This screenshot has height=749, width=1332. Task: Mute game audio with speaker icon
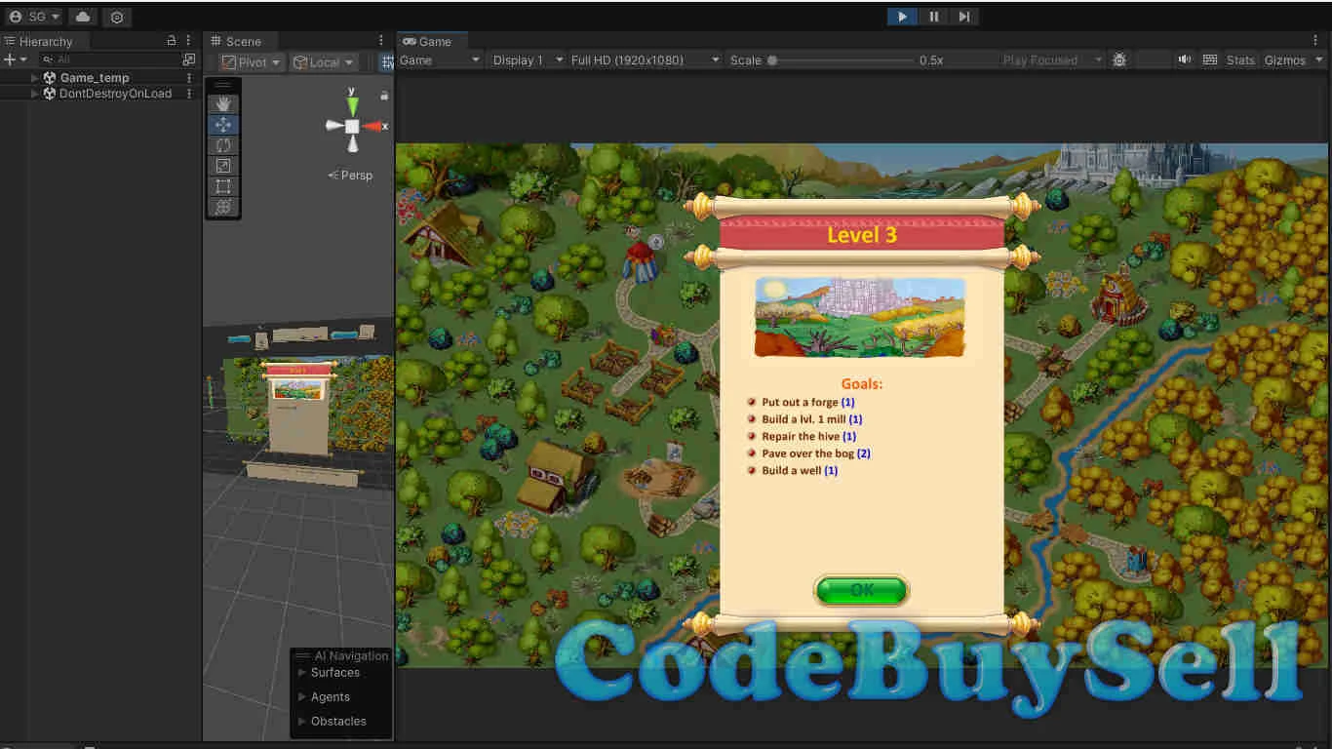(x=1185, y=60)
